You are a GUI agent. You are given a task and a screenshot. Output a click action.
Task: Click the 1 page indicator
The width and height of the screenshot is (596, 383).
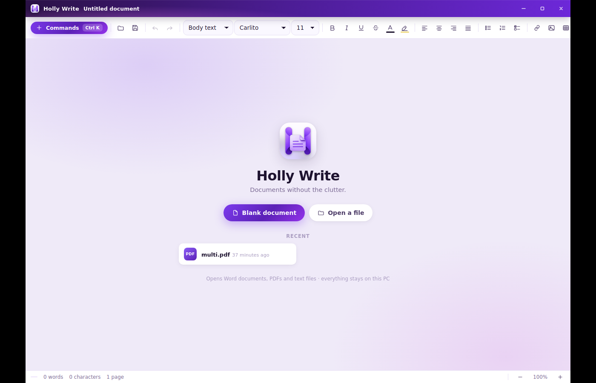click(115, 377)
